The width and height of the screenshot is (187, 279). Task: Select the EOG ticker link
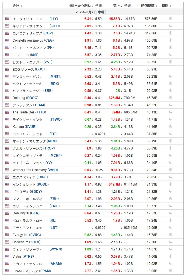(x=40, y=69)
